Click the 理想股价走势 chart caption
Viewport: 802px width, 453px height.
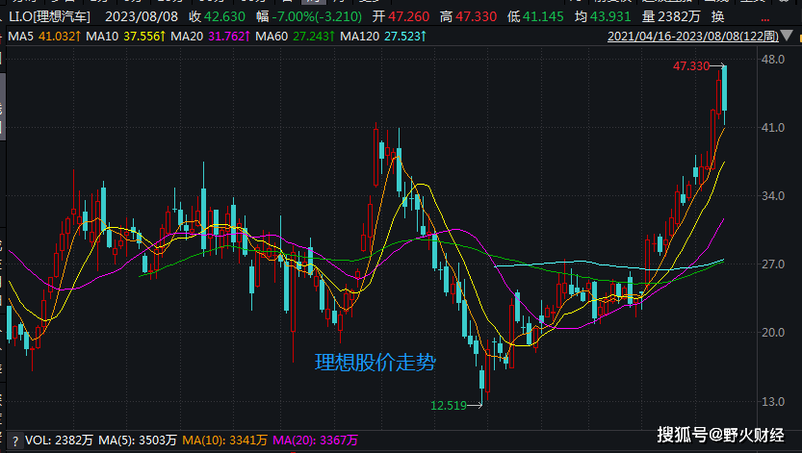(375, 363)
